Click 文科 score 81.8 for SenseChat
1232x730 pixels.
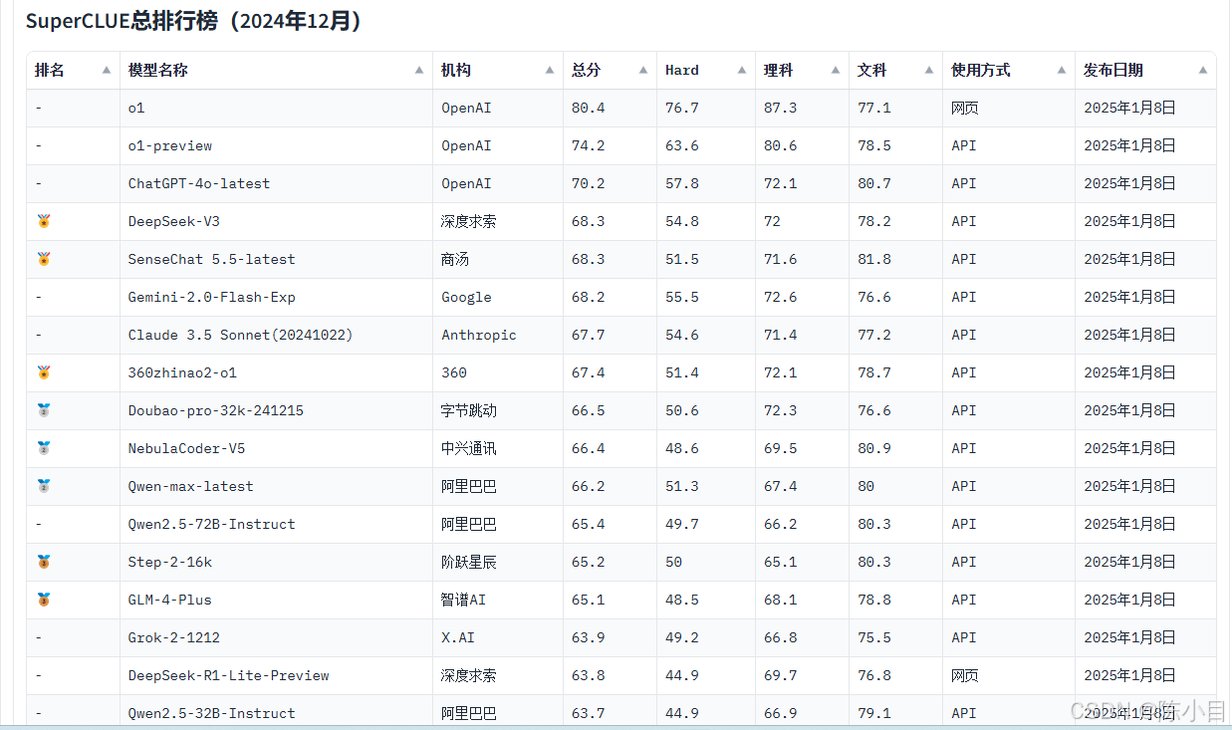coord(874,259)
